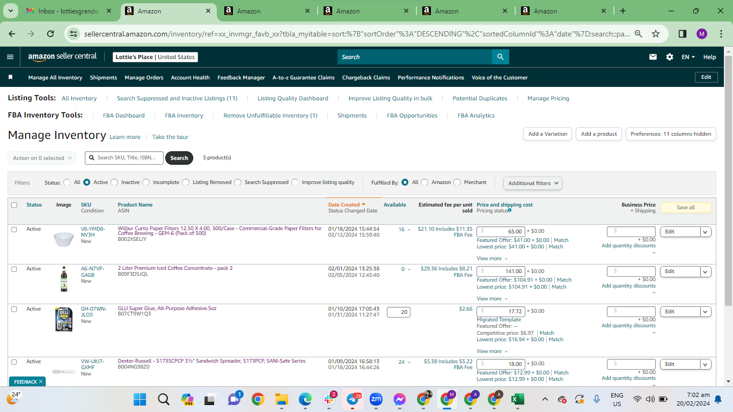This screenshot has width=733, height=412.
Task: Reload the Seller Central page
Action: click(50, 34)
